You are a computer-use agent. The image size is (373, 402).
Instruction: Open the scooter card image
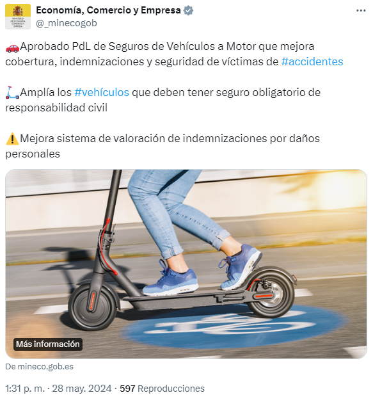click(x=186, y=264)
